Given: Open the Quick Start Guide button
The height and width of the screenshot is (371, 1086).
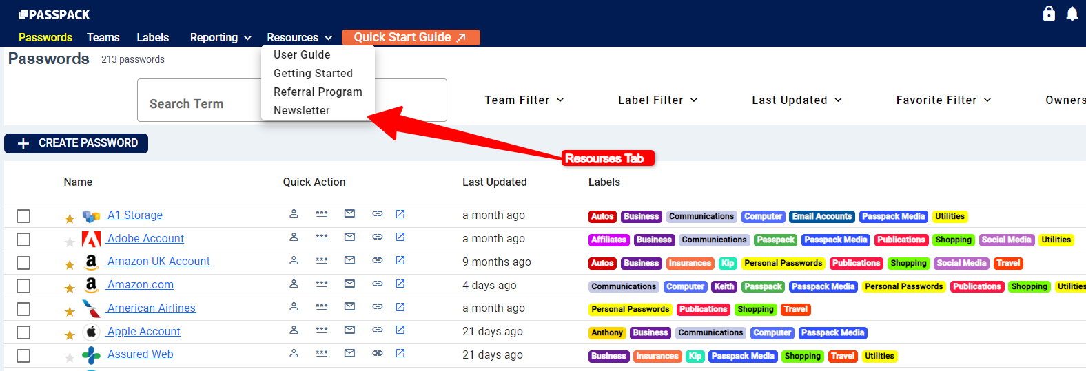Looking at the screenshot, I should [411, 37].
